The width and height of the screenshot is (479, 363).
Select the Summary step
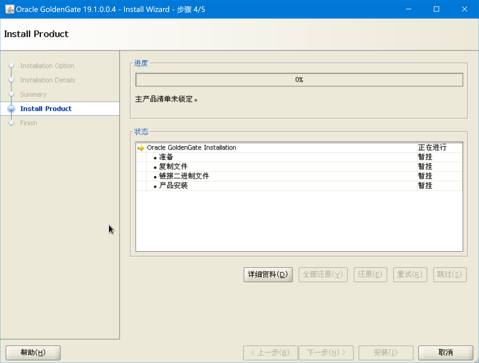click(x=33, y=94)
